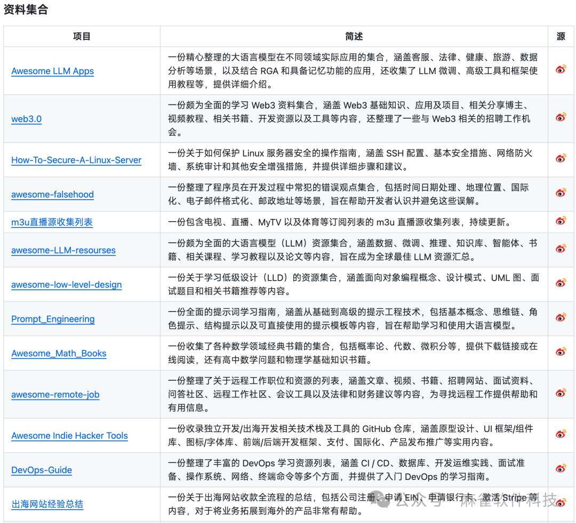Open the How-To-Secure-A-Linux-Server guide
The width and height of the screenshot is (576, 523).
76,160
